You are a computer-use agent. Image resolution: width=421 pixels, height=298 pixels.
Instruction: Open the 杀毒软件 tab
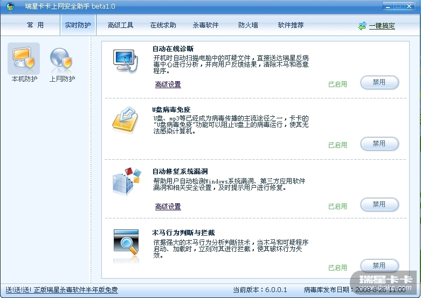point(205,25)
